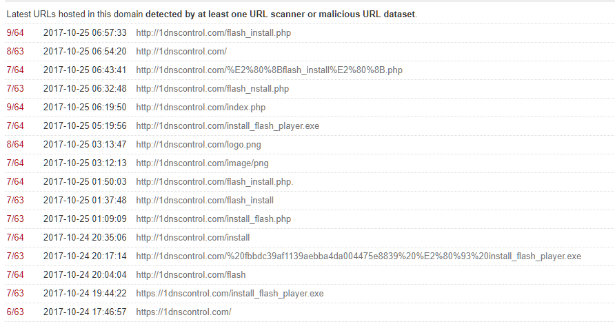Open the %E2%80%8Bflash_install%E2%80%8B.php URL
The image size is (615, 324).
tap(269, 70)
